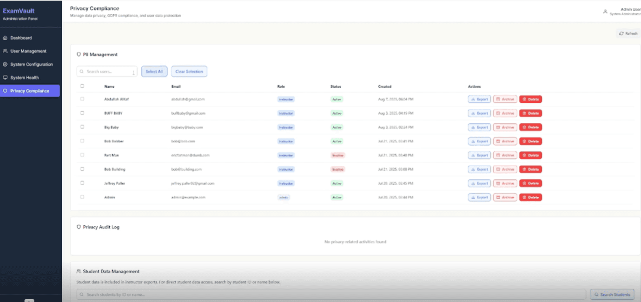641x302 pixels.
Task: Check the box for Big Baby
Action: (82, 127)
